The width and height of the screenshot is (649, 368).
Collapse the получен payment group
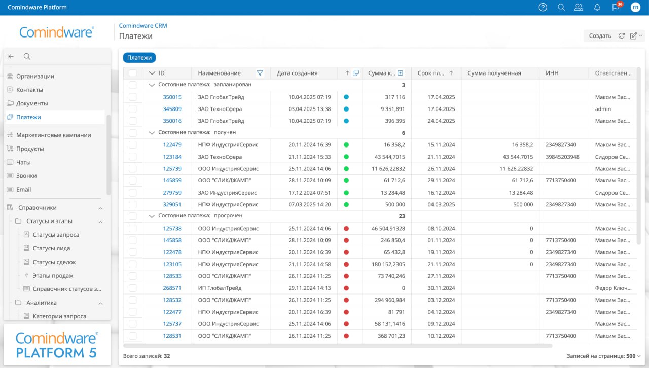click(151, 132)
